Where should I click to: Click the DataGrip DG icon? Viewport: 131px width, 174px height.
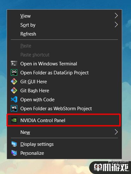point(14,72)
